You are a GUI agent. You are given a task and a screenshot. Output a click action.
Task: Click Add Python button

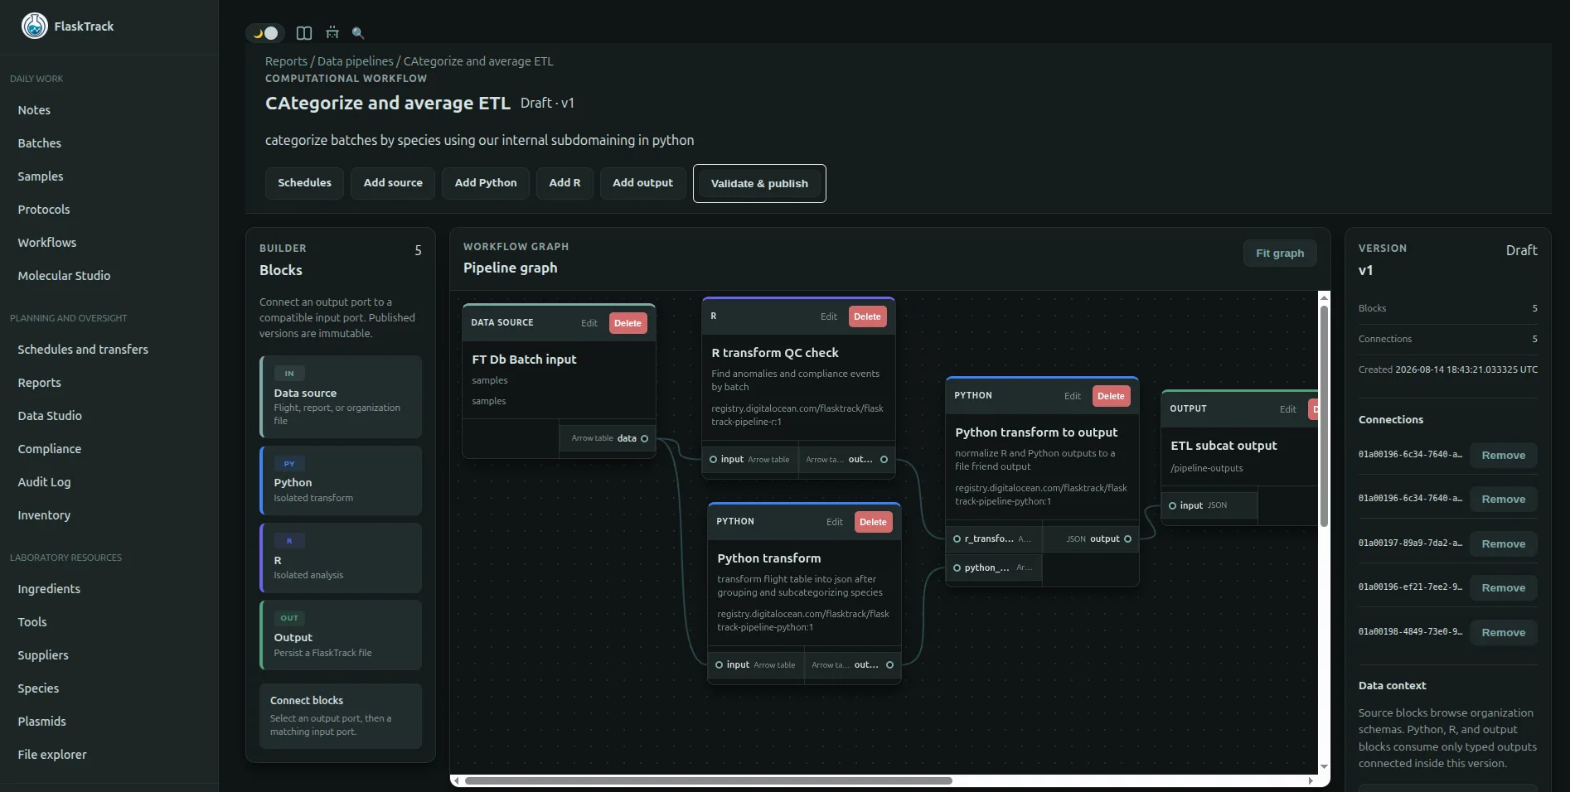point(486,183)
